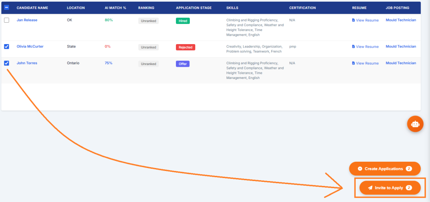
Task: Click the Rejected stage badge
Action: pos(185,47)
